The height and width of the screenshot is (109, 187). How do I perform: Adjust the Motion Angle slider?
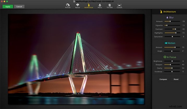pyautogui.click(x=172, y=51)
